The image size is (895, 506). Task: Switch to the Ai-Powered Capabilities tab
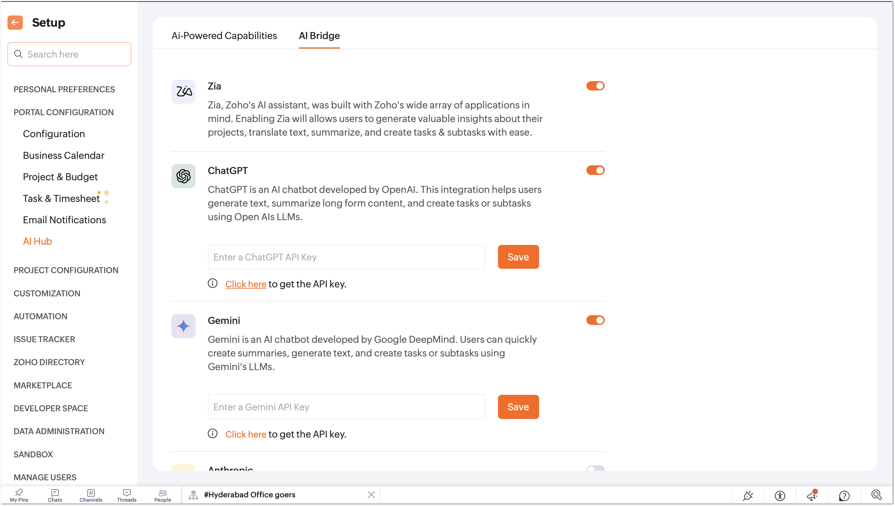coord(224,36)
